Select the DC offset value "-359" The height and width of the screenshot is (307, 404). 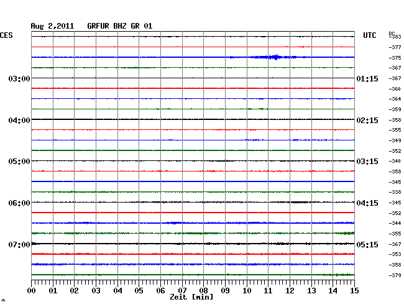point(395,109)
